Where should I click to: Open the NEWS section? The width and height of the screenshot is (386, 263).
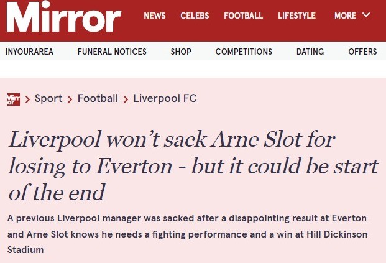click(x=155, y=16)
